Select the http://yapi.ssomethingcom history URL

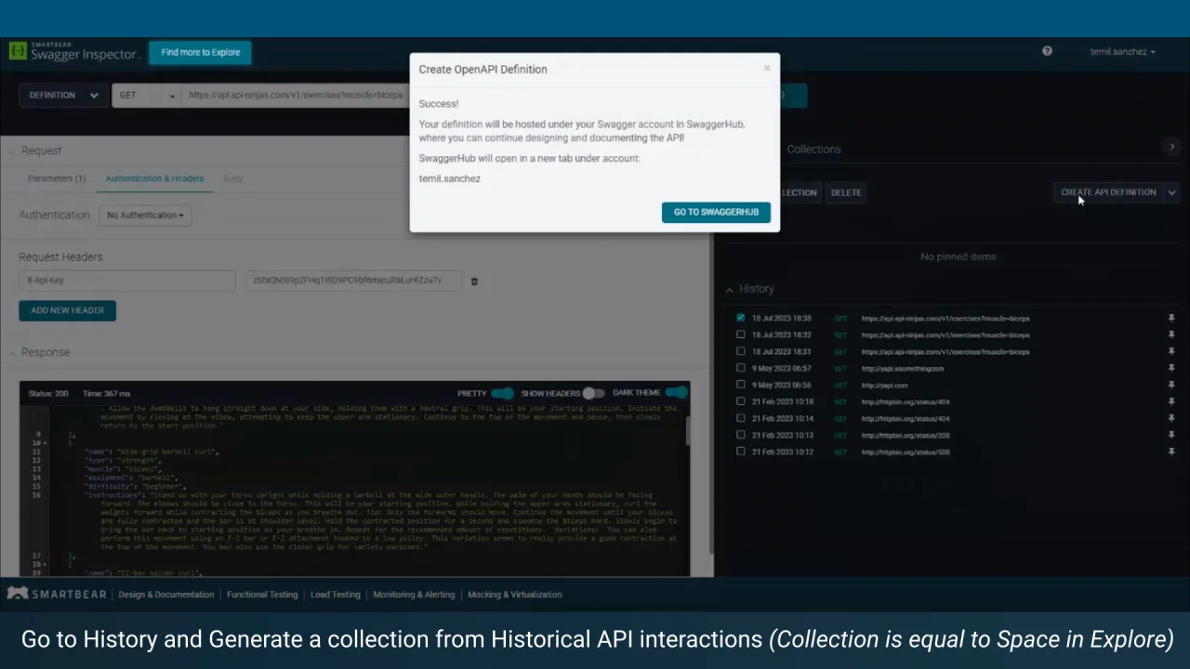[902, 369]
